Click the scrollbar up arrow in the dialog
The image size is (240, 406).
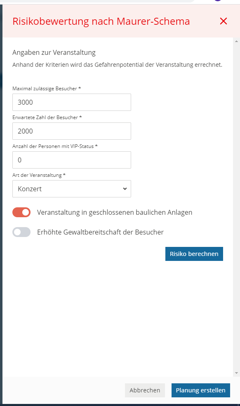click(236, 41)
